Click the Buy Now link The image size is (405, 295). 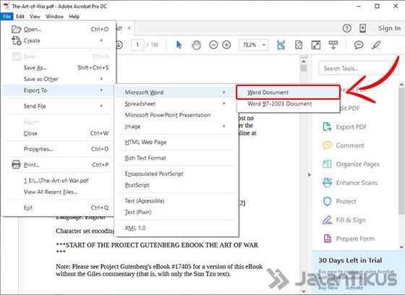coord(328,288)
